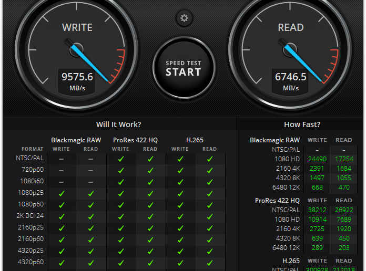Click the 4320p25 ProRes write checkmark
The width and height of the screenshot is (366, 271).
120,252
